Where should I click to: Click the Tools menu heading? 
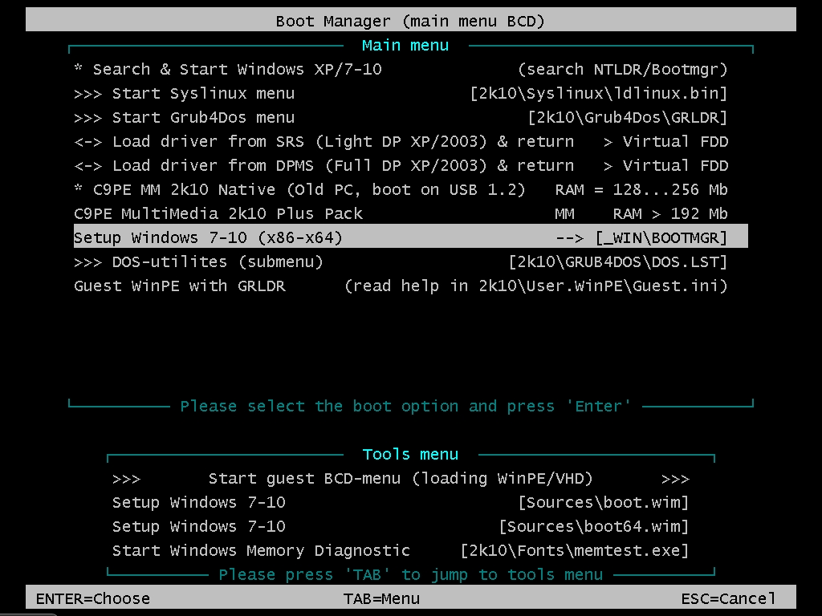pyautogui.click(x=410, y=455)
